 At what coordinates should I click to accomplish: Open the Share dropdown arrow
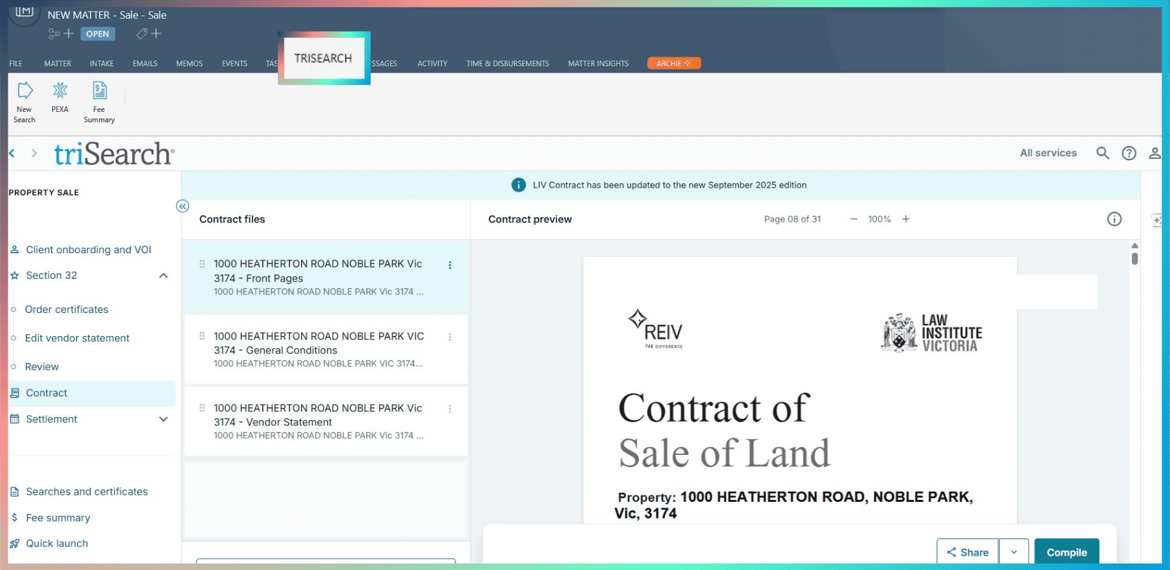tap(1014, 552)
